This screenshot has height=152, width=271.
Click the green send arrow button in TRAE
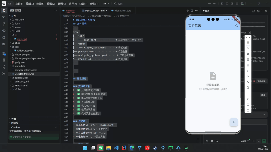[x=264, y=141]
